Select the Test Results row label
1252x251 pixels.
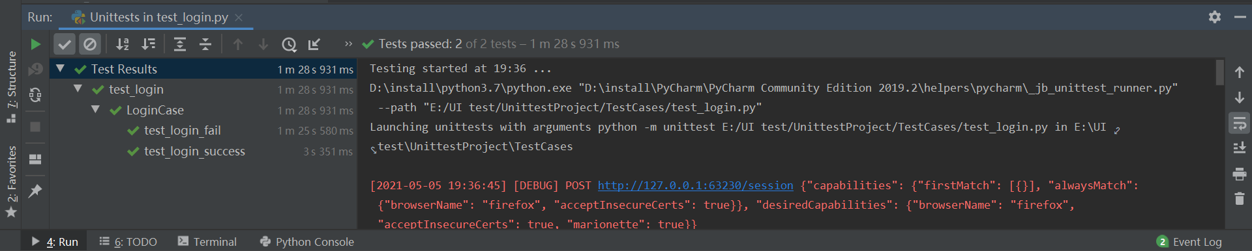(x=124, y=69)
